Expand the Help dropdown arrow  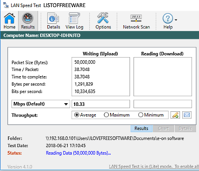click(x=176, y=20)
